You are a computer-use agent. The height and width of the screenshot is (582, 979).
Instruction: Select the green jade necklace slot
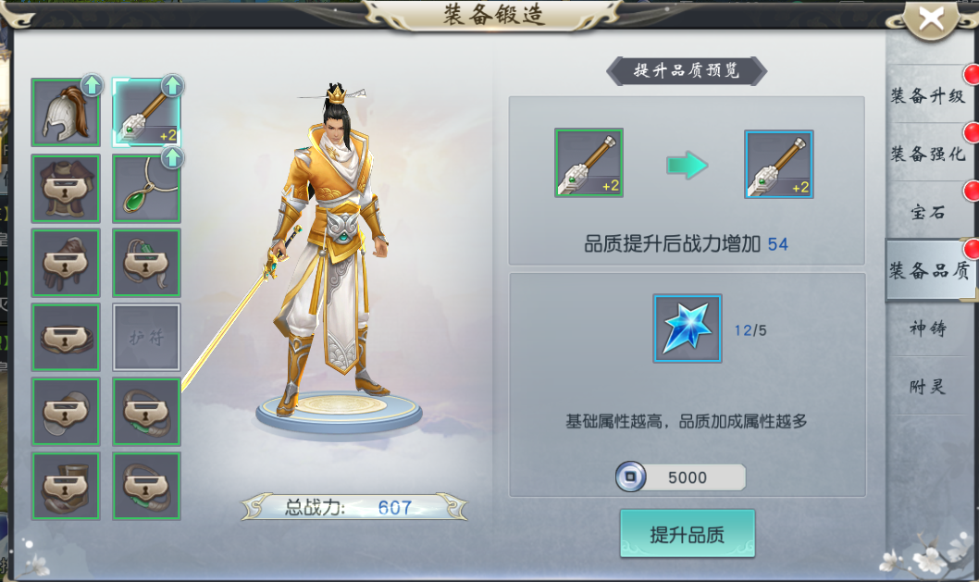(x=147, y=188)
